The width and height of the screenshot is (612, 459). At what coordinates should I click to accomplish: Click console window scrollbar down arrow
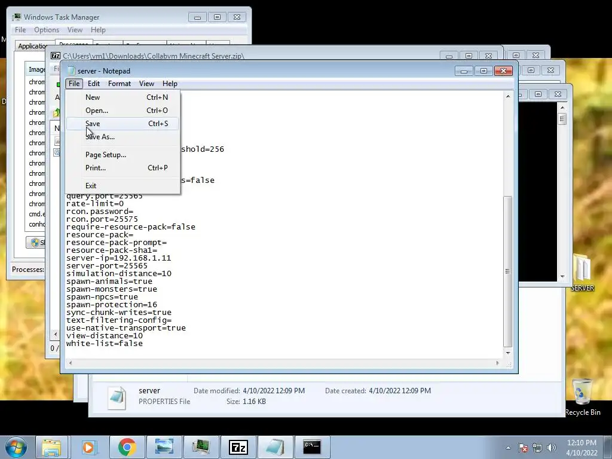click(x=562, y=276)
